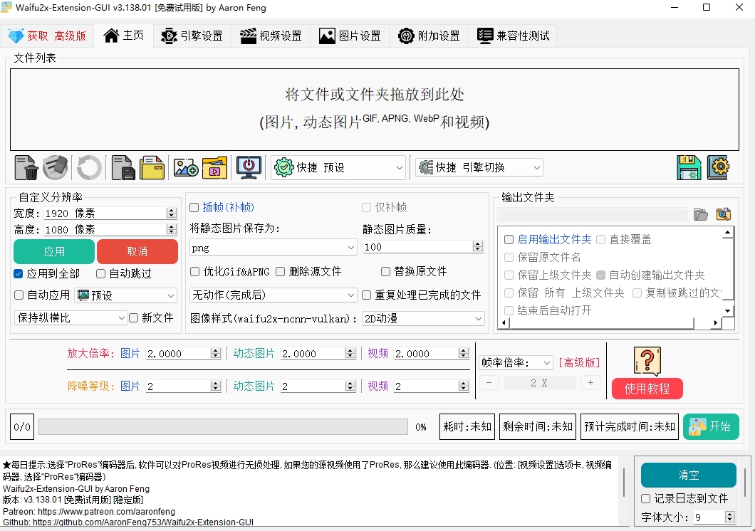Expand the 保持纵横比 dropdown

[x=71, y=318]
